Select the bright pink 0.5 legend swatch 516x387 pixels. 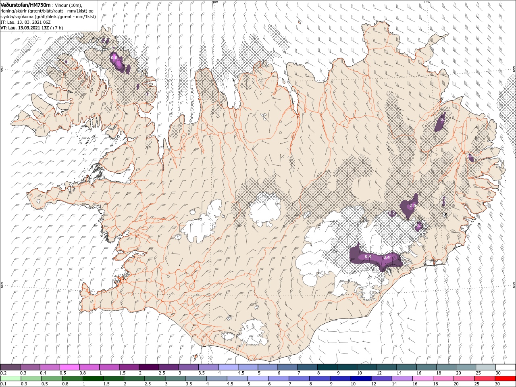tap(70, 367)
